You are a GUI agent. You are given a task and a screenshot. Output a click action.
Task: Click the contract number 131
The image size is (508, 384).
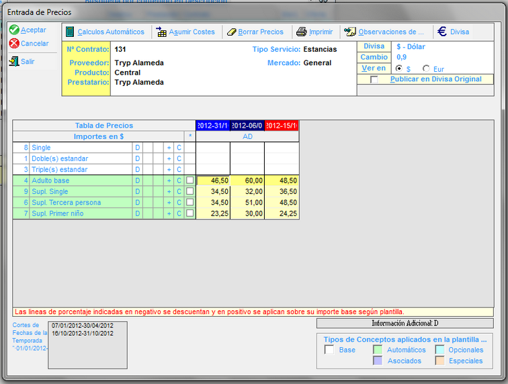[x=120, y=50]
